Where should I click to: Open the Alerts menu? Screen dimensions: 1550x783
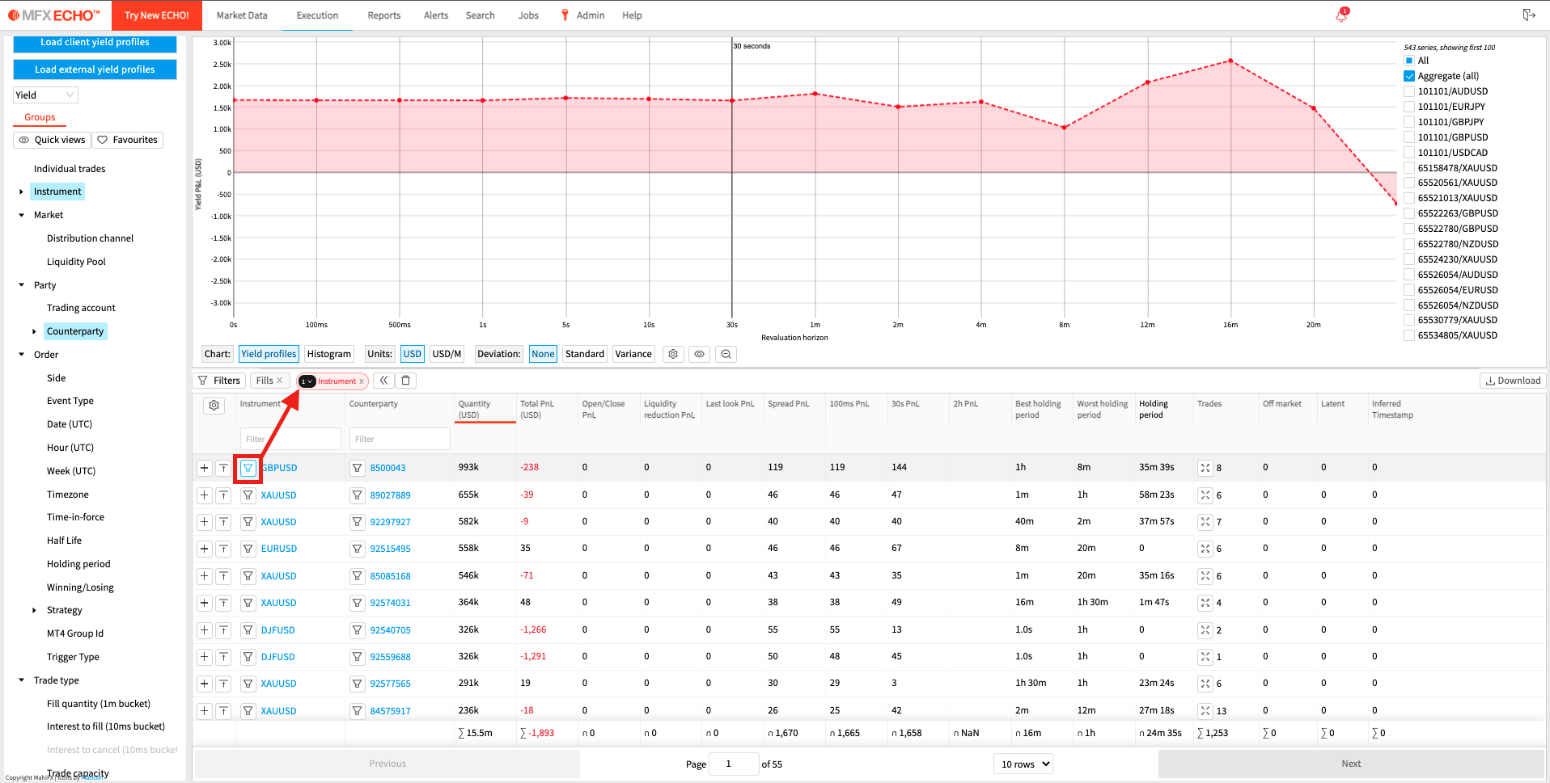point(436,15)
